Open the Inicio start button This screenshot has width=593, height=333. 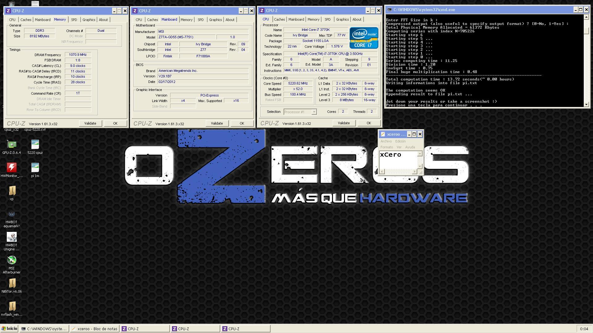(9, 329)
